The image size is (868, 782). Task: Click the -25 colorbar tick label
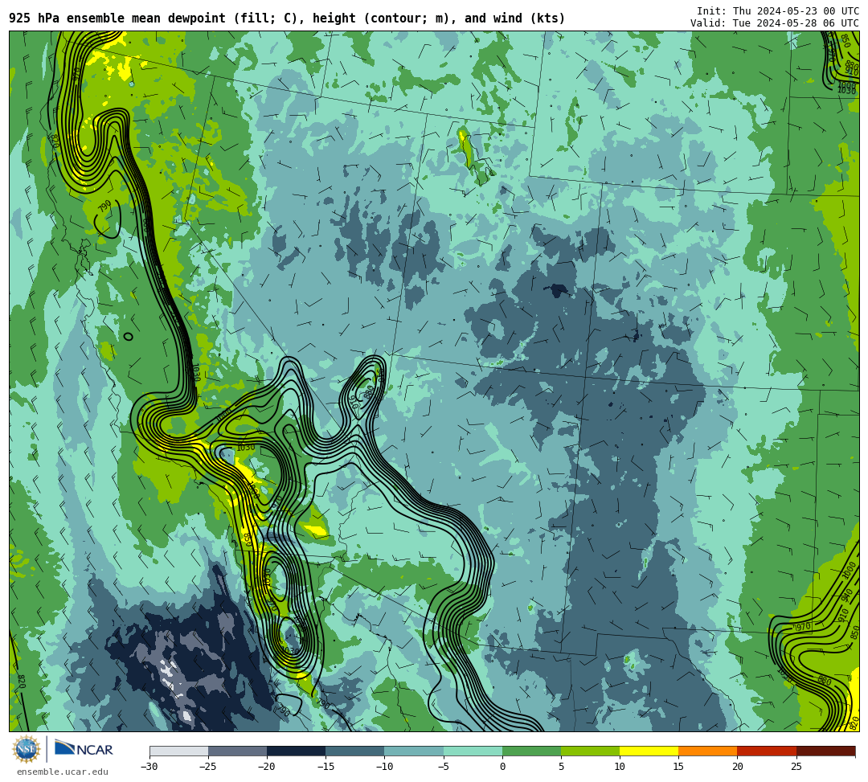[208, 767]
